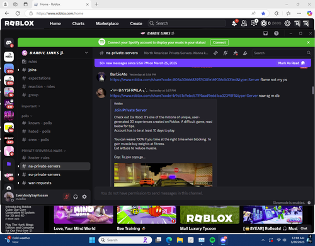
Task: Open pinned messages icon in channel header
Action: click(x=235, y=53)
